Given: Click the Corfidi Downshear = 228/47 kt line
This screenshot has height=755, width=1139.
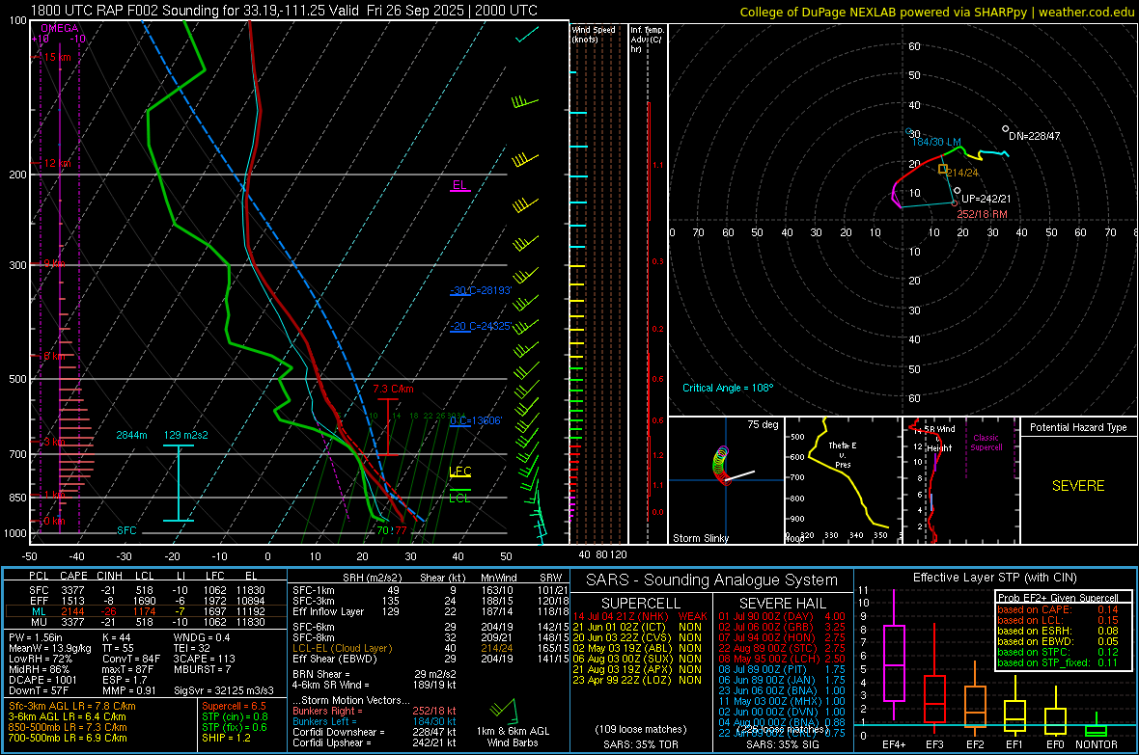Looking at the screenshot, I should click(x=375, y=732).
